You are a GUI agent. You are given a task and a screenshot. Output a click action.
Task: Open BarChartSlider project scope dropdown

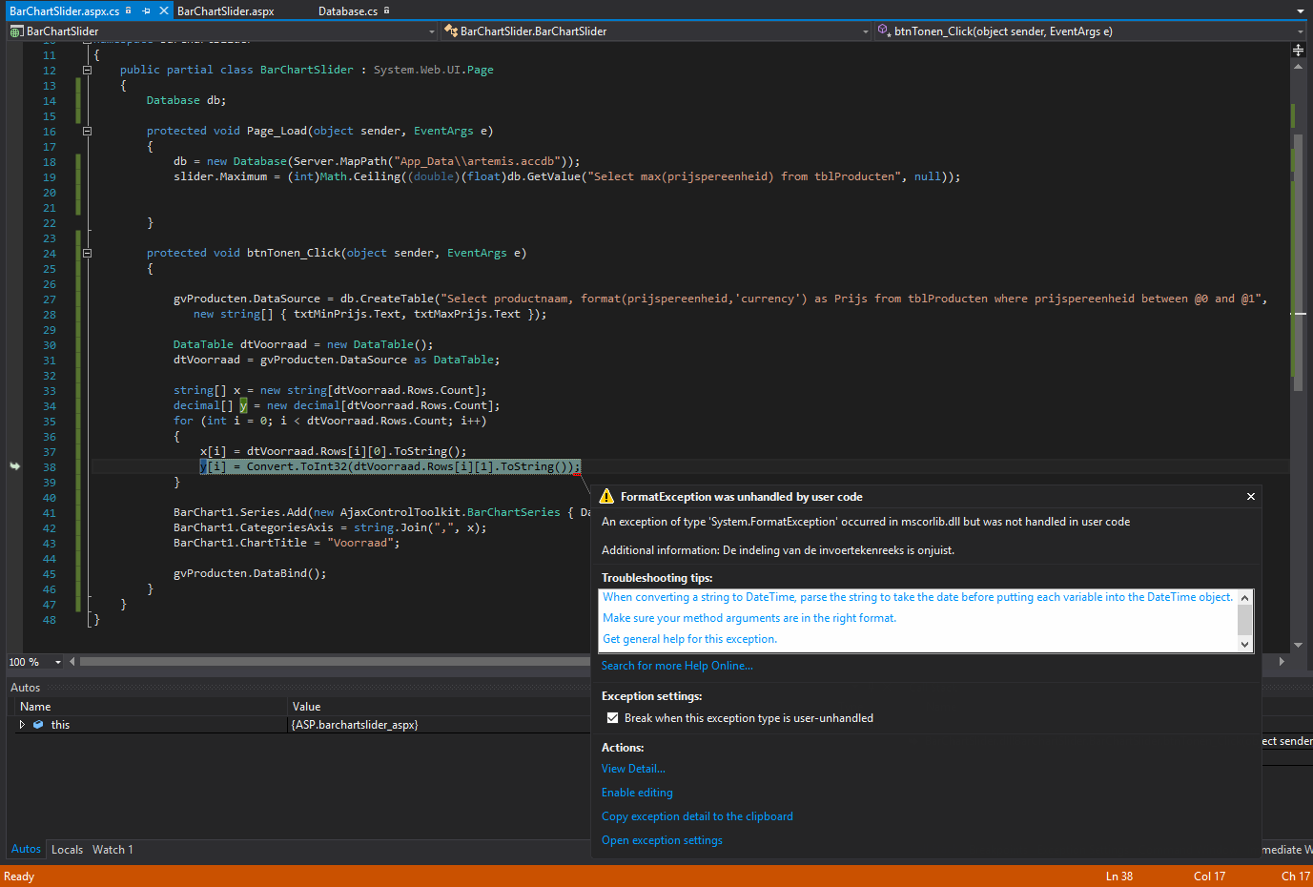click(431, 31)
